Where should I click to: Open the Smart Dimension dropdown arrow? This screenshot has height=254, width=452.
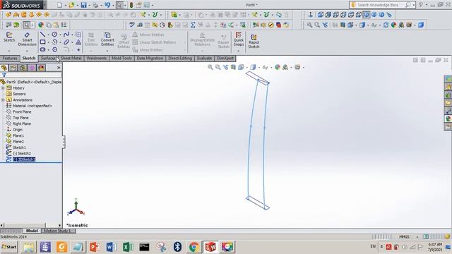tap(27, 51)
